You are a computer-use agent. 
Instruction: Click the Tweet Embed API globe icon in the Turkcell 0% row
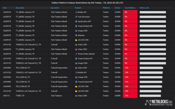point(76,58)
